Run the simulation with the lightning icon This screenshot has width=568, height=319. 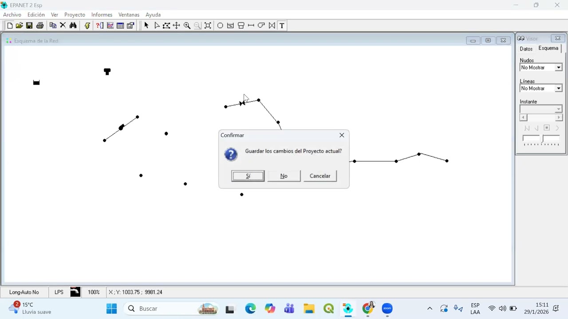point(87,26)
